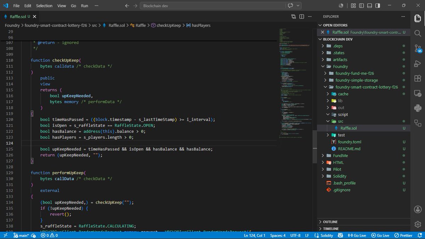Viewport: 425px width, 239px height.
Task: Open the chat dropdown arrow in title bar
Action: [x=298, y=6]
